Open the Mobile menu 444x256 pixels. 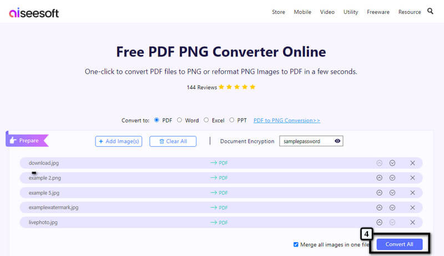point(302,12)
